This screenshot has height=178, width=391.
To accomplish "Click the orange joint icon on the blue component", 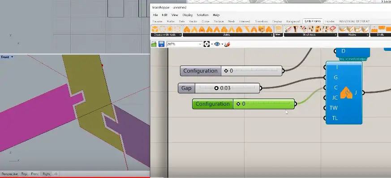I will (346, 93).
